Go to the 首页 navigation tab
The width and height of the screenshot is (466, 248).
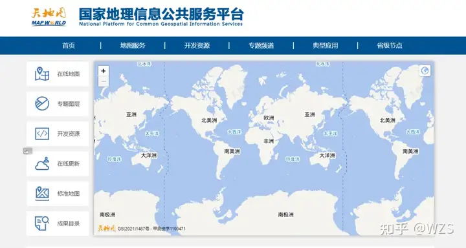click(x=69, y=45)
